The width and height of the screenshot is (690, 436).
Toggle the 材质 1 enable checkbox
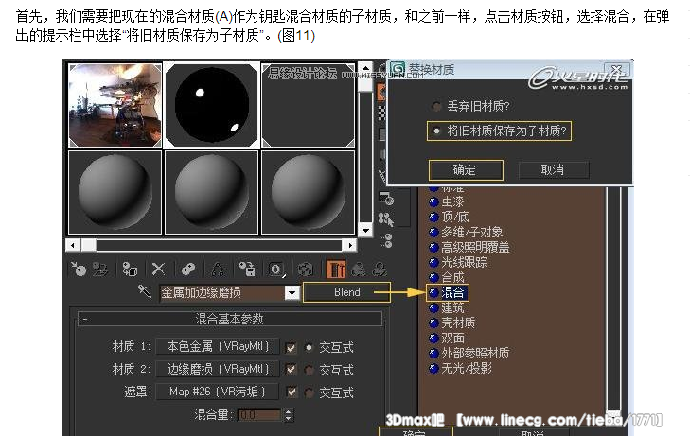tap(291, 348)
